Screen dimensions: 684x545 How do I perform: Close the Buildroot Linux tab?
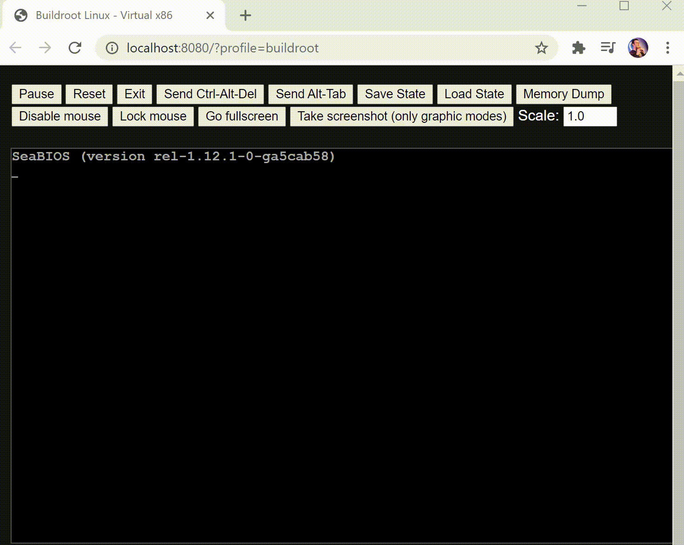[210, 15]
